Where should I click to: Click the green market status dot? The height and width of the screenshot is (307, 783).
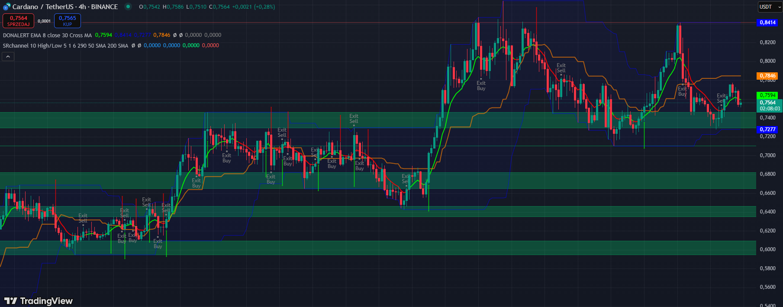pyautogui.click(x=128, y=6)
